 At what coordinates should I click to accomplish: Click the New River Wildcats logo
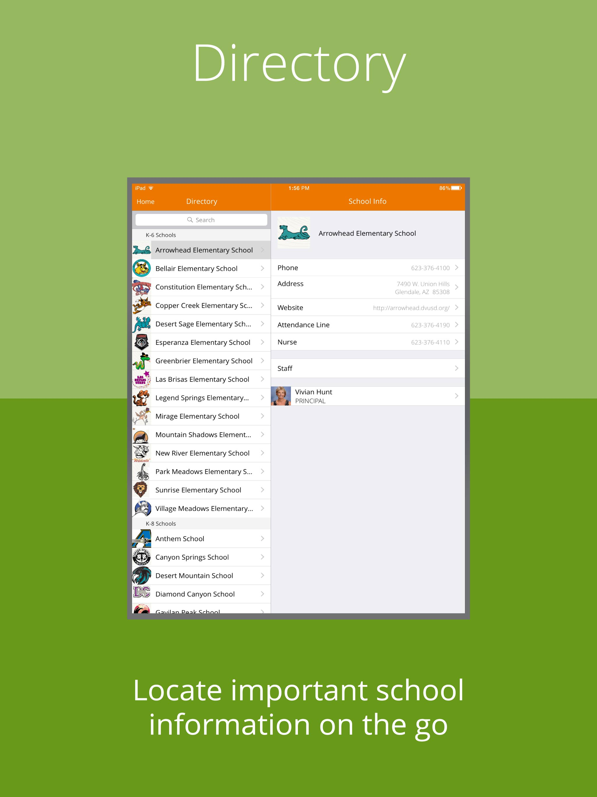(141, 453)
